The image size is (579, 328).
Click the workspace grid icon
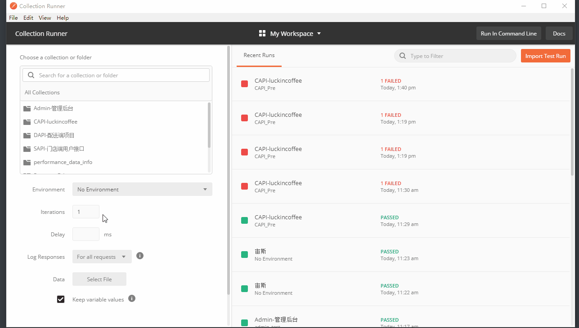coord(262,34)
